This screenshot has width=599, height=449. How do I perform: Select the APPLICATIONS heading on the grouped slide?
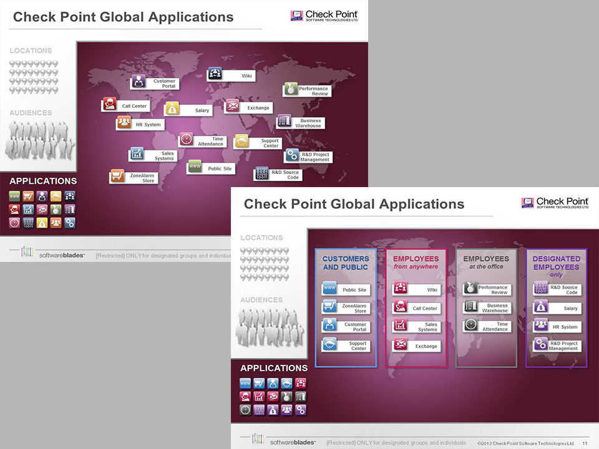click(x=274, y=368)
